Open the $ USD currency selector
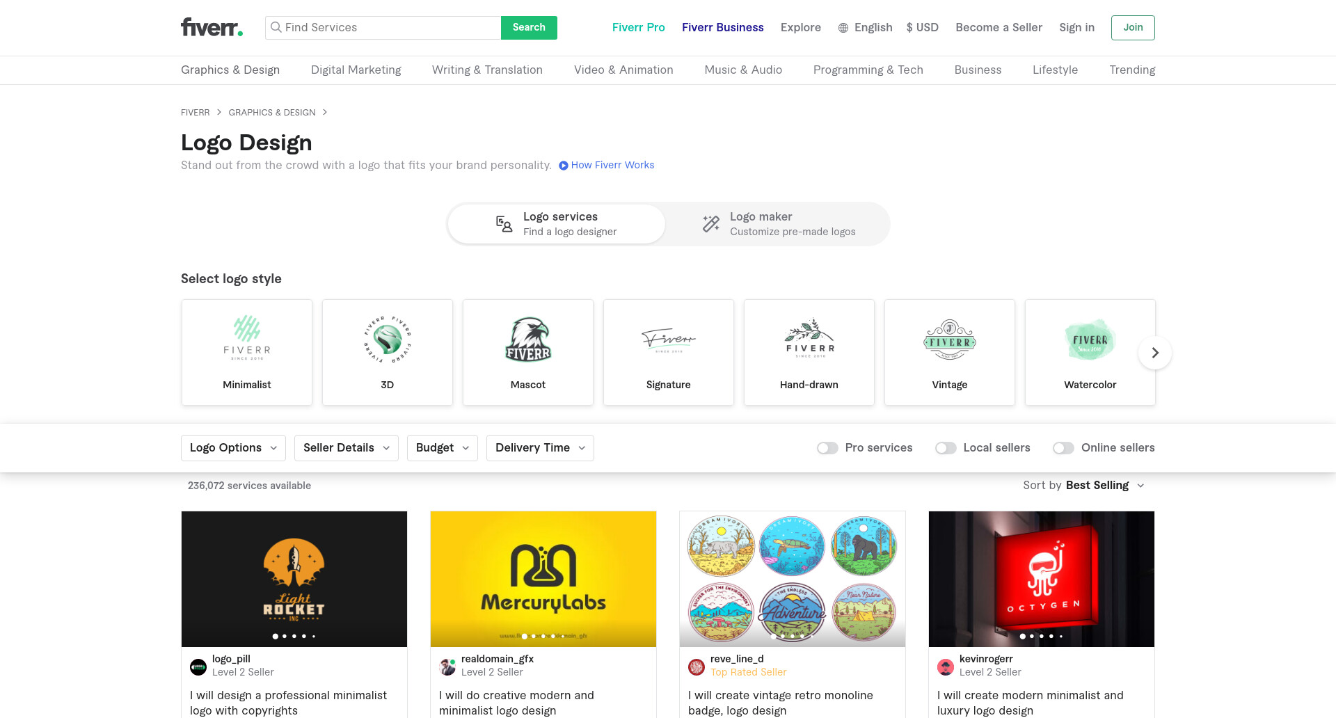Viewport: 1336px width, 718px height. [x=923, y=28]
